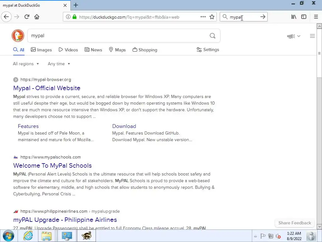
Task: Click the MyPal Schools favicon
Action: tap(16, 157)
